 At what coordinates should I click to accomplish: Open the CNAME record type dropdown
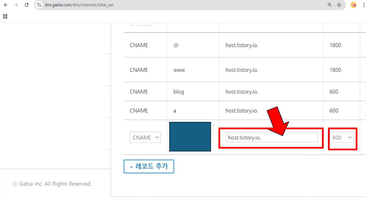click(145, 137)
